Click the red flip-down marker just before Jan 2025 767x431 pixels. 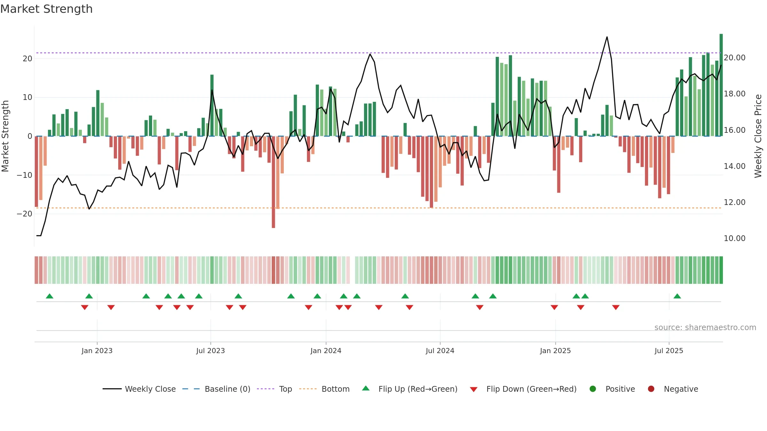[x=554, y=307]
